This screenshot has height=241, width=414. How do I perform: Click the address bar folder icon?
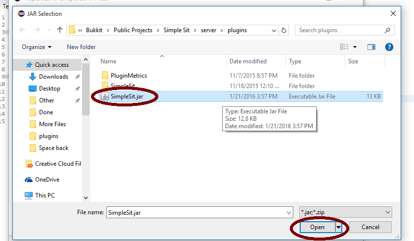(x=72, y=30)
